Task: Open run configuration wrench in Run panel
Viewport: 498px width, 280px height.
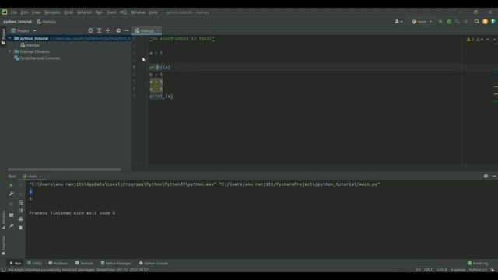Action: coord(11,194)
